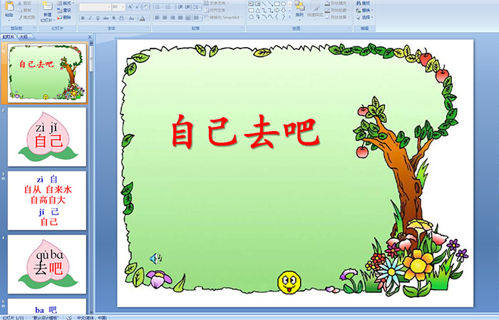Switch to the Outline (大纲) tab
The width and height of the screenshot is (499, 320).
24,36
